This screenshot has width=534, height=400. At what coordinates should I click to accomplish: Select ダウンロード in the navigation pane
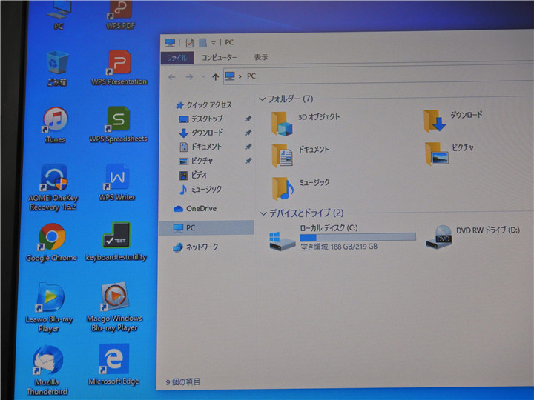[x=201, y=133]
